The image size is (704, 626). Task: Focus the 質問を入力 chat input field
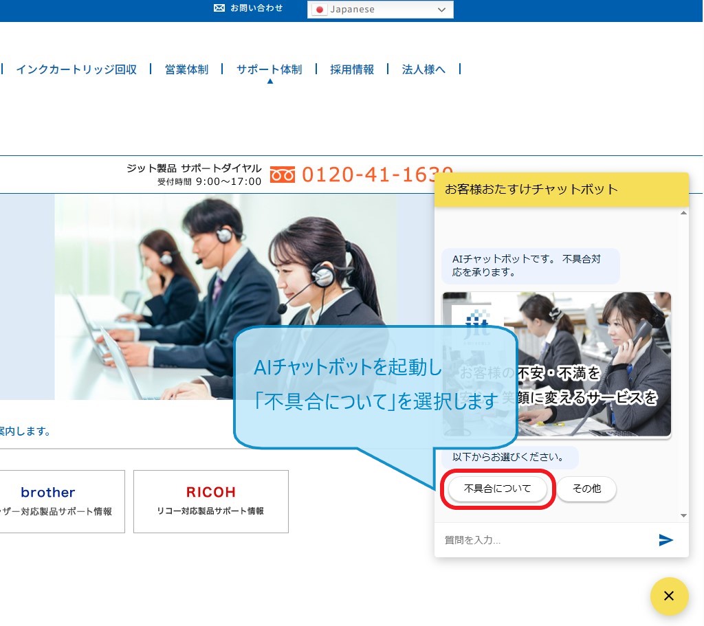point(545,540)
